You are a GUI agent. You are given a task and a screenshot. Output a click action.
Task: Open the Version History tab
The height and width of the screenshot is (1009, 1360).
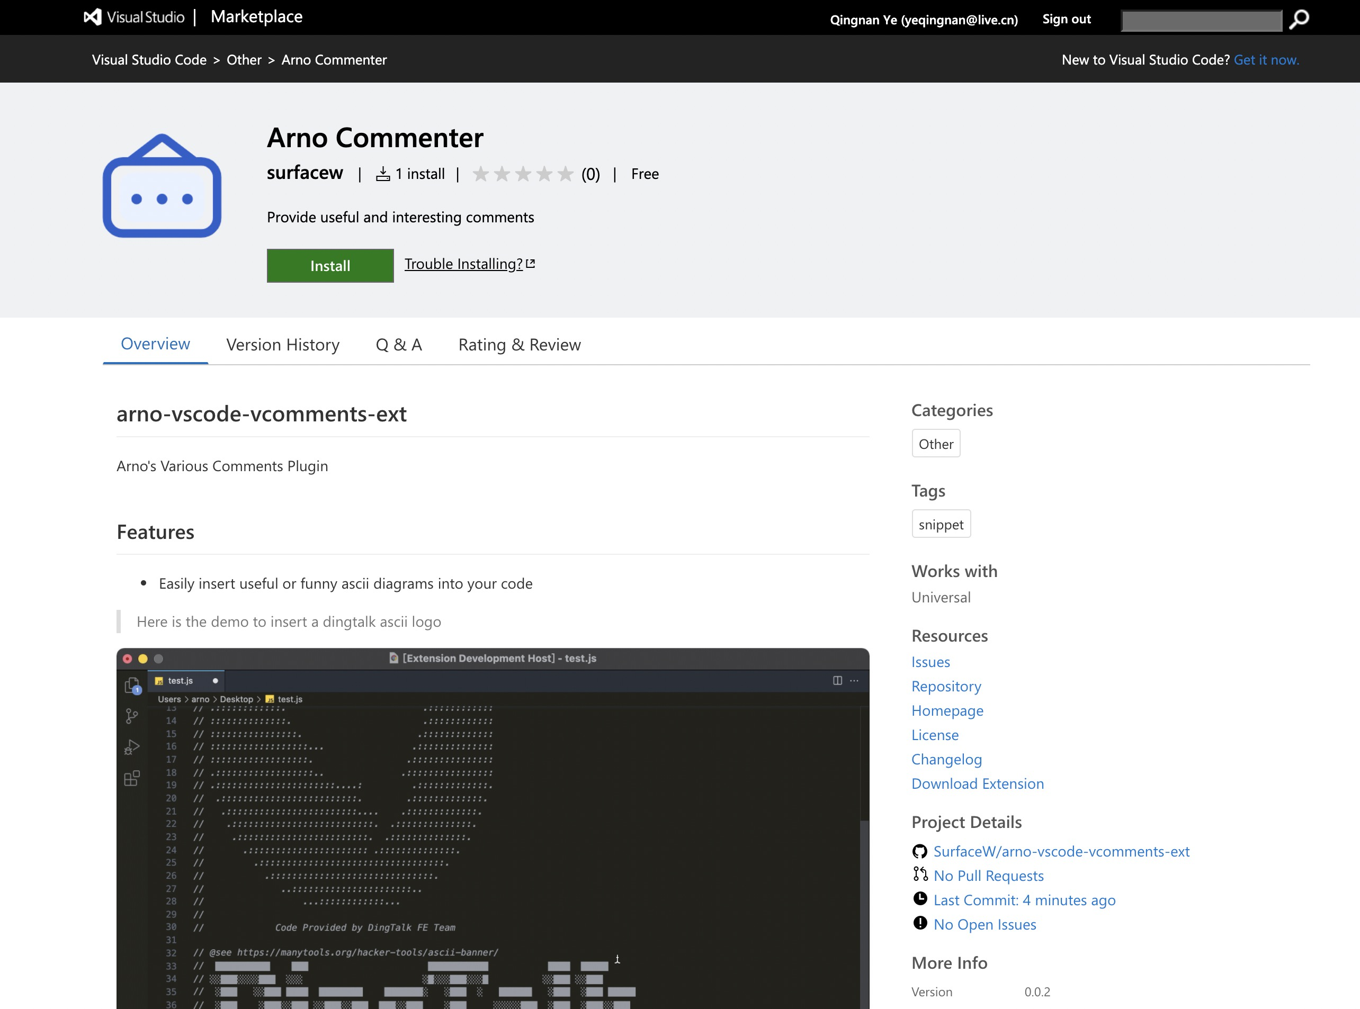[283, 345]
